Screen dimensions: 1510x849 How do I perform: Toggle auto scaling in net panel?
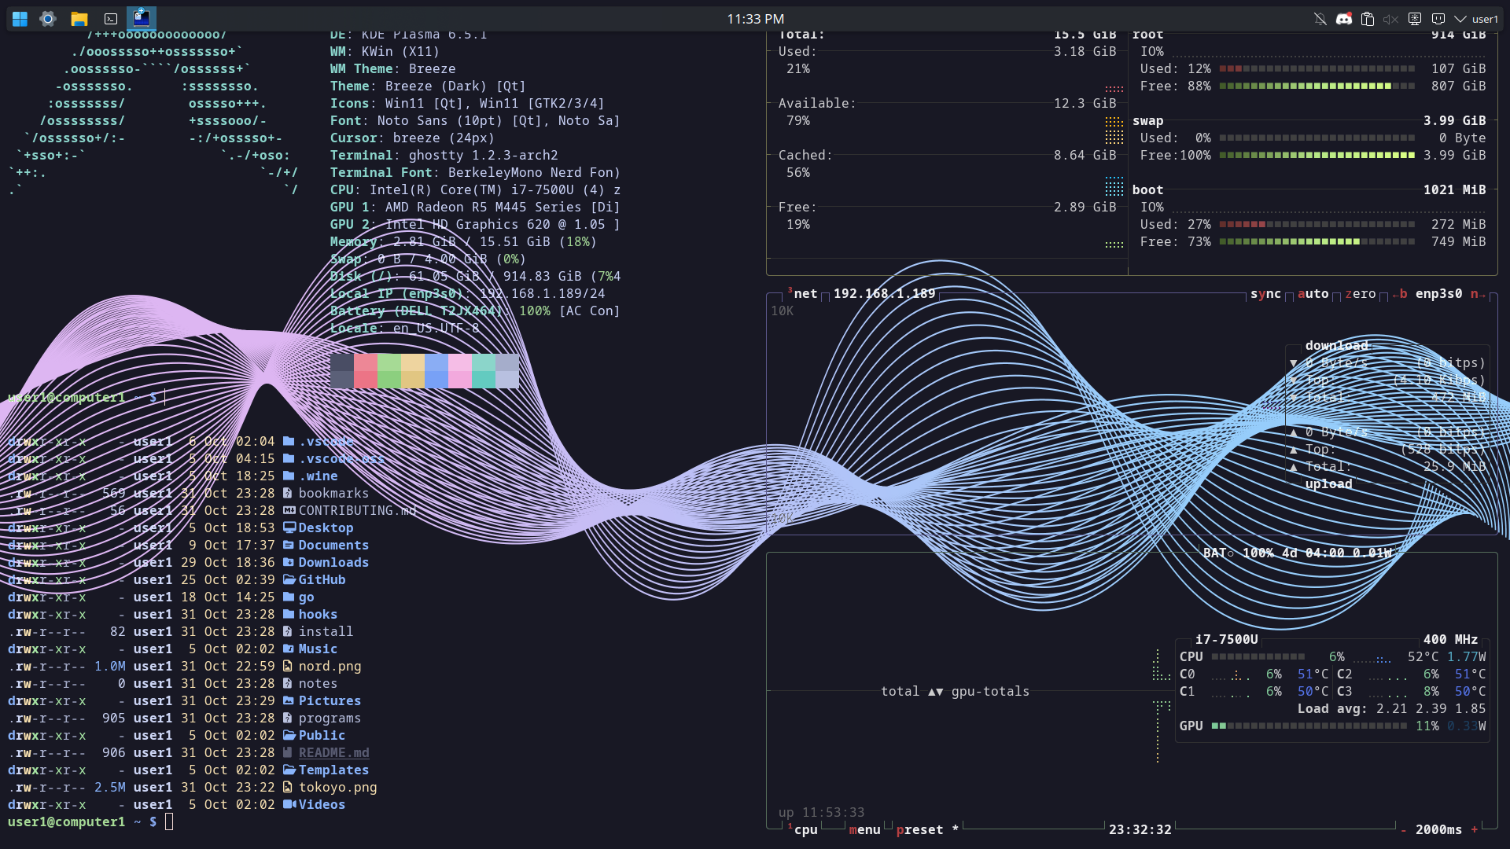pos(1313,293)
